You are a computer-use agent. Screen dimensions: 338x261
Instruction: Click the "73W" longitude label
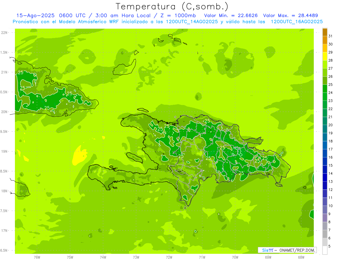[136, 257]
